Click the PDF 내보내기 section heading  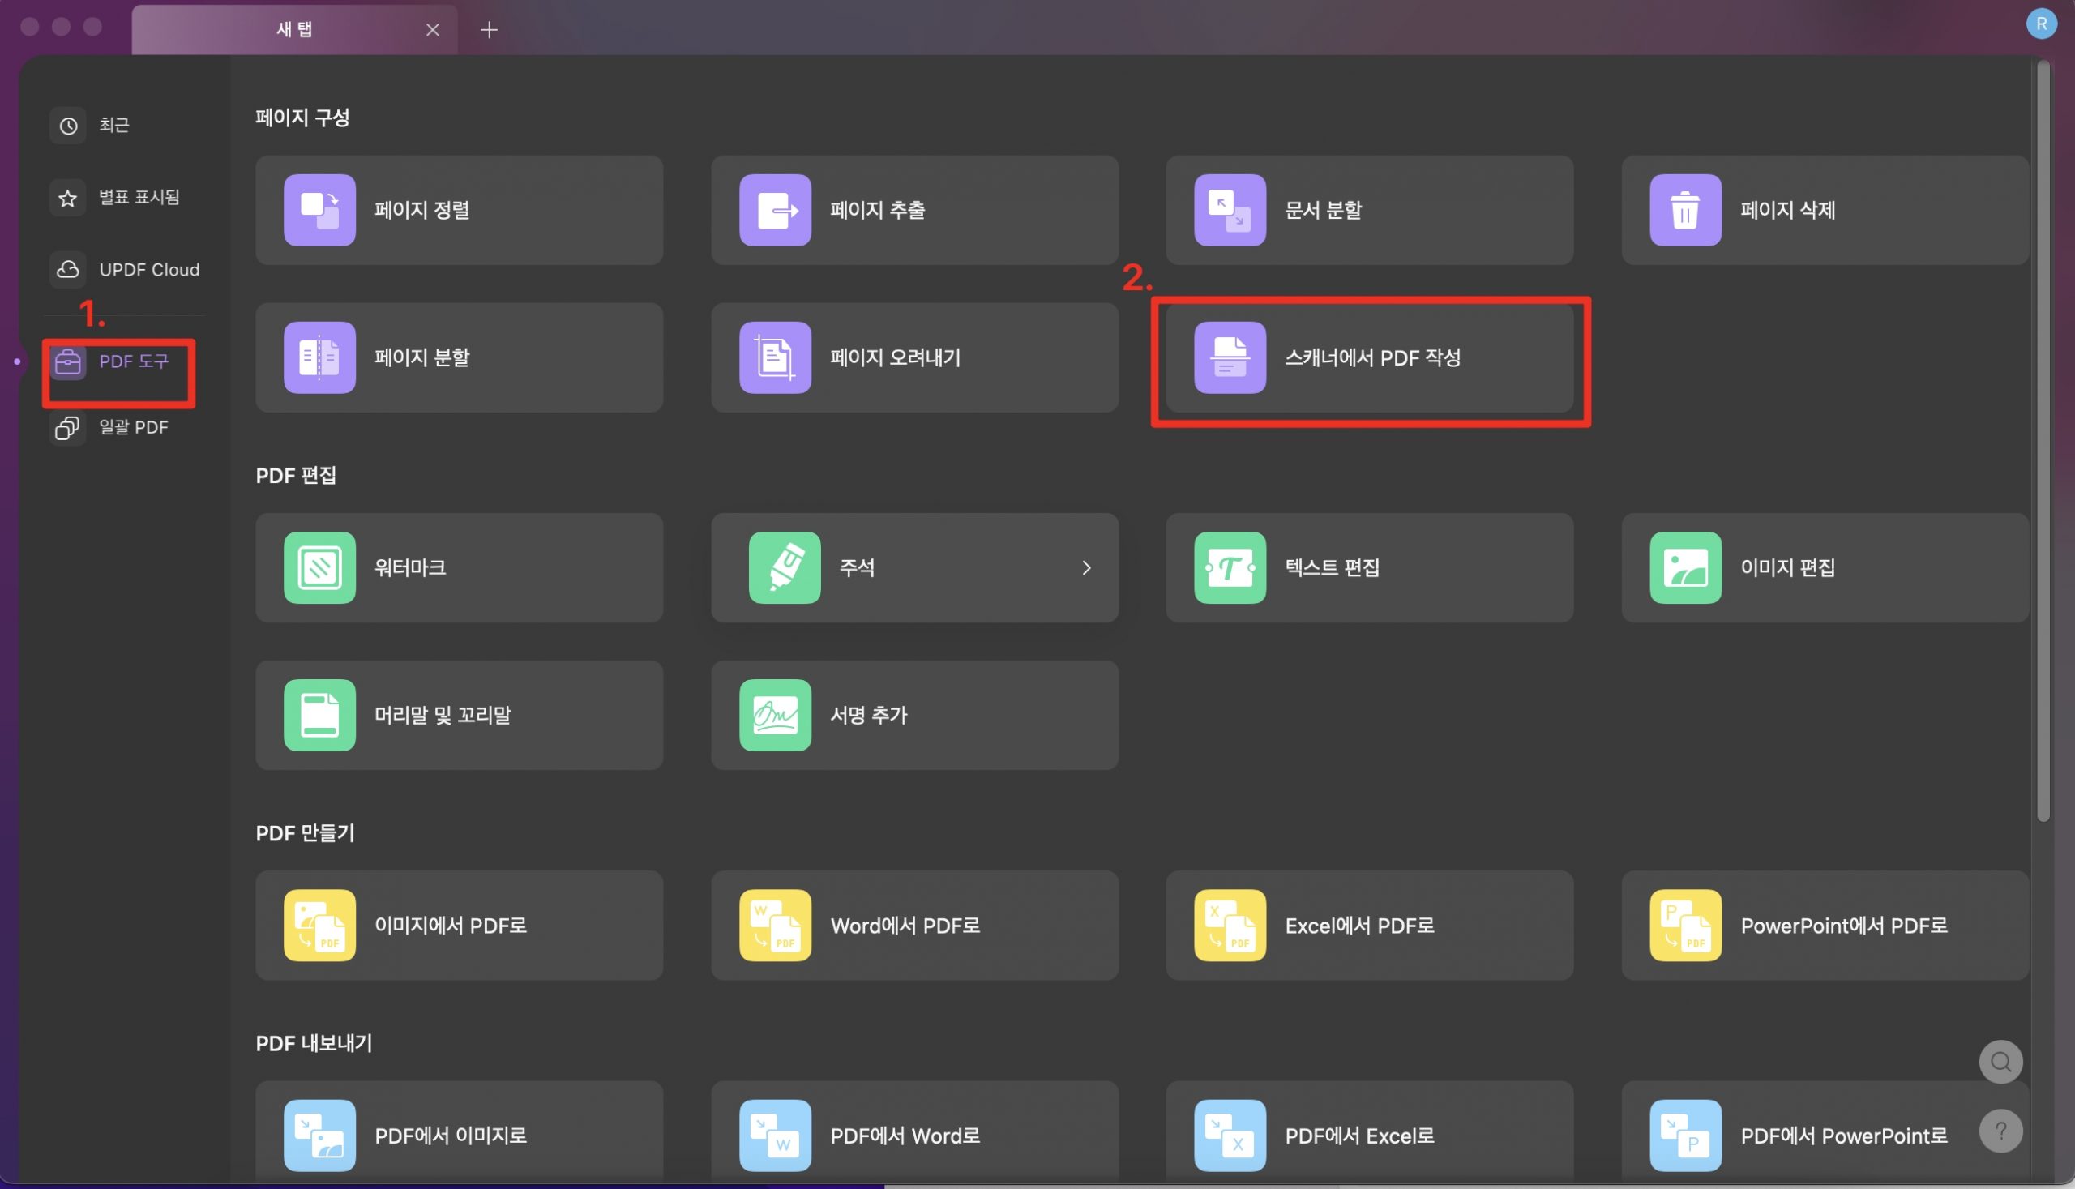pyautogui.click(x=314, y=1044)
